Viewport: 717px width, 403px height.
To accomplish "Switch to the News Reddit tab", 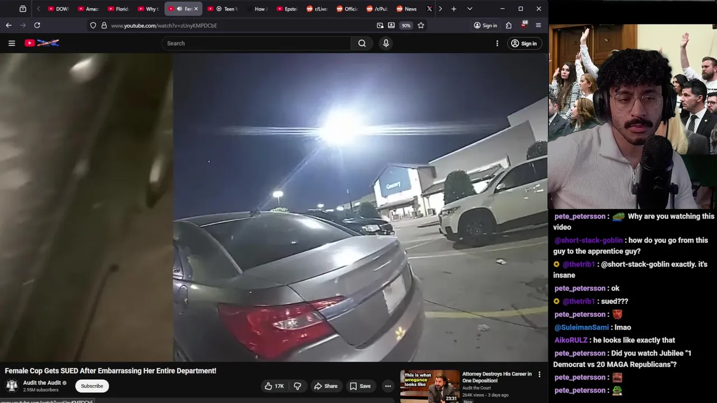I will tap(407, 9).
